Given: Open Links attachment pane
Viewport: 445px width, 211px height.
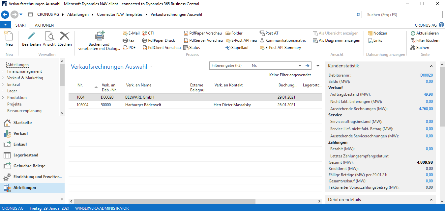Looking at the screenshot, I should click(374, 40).
